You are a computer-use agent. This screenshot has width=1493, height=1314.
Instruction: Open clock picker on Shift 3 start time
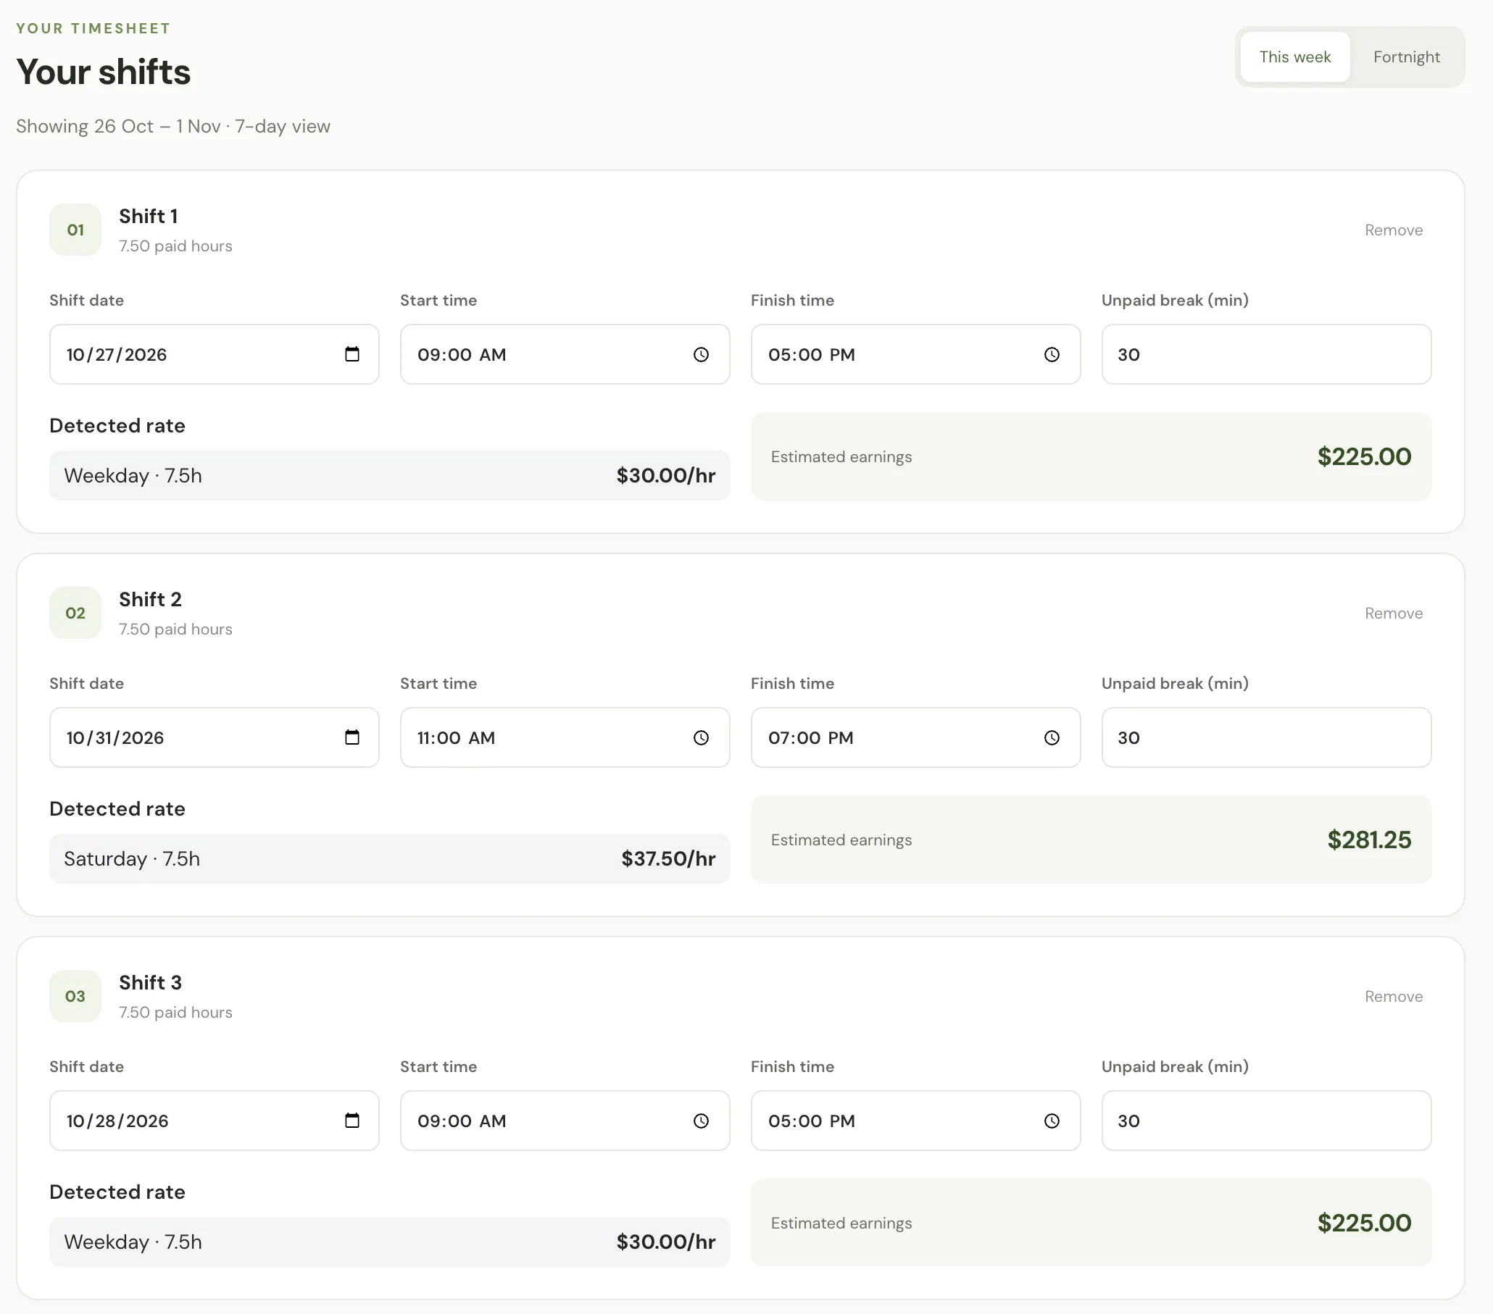point(702,1121)
